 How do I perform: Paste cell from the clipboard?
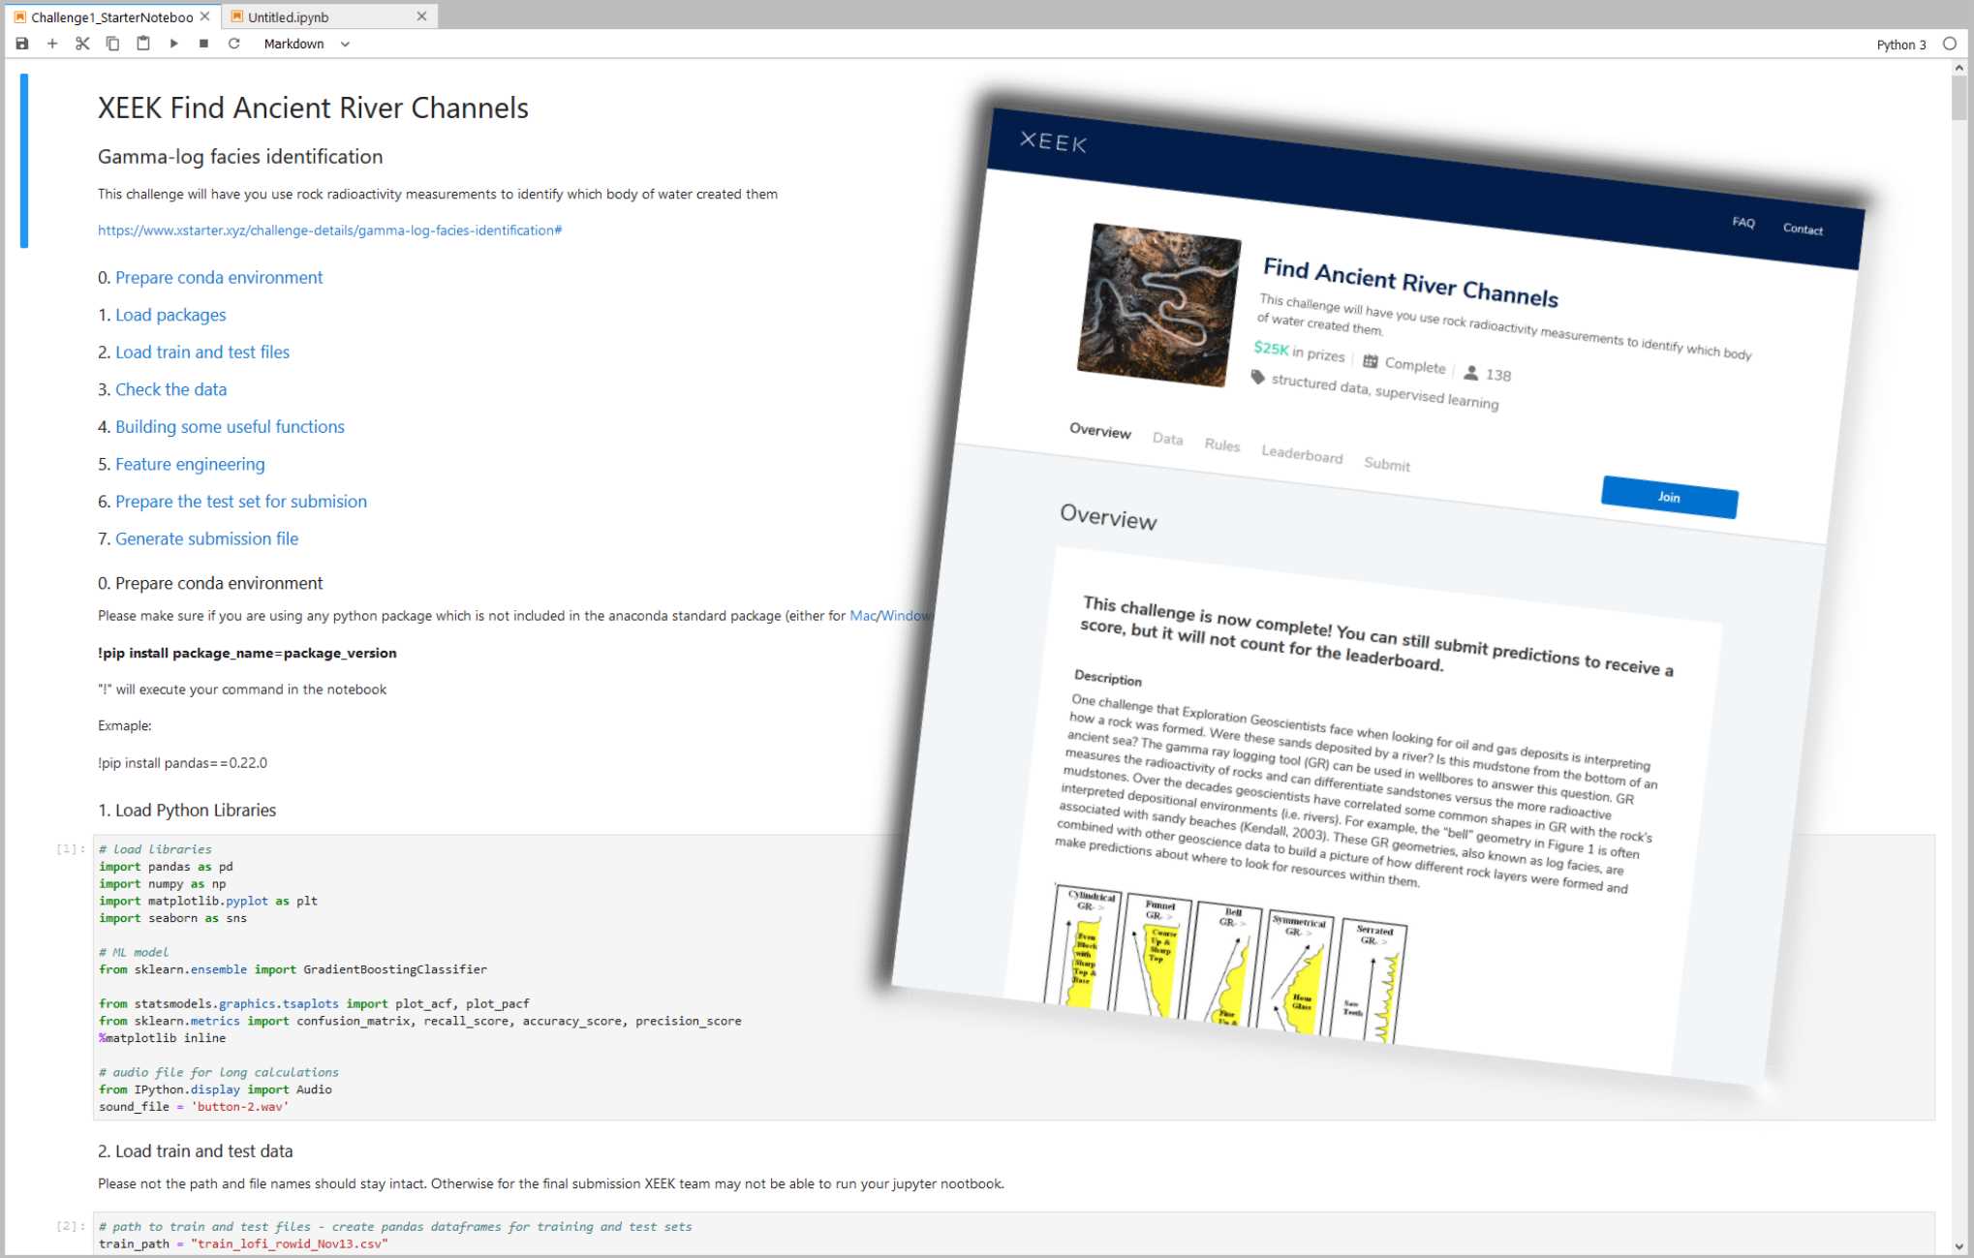point(143,44)
